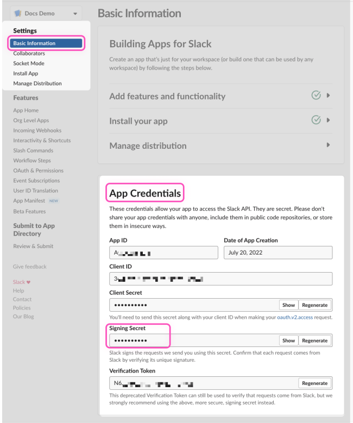Open the oauth.v2.access link
Screen dimensions: 353x423
click(x=295, y=317)
